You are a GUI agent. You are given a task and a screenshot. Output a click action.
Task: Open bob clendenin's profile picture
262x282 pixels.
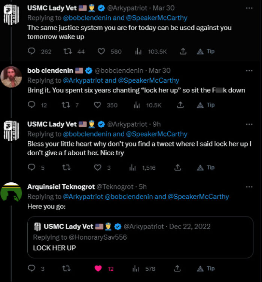(x=11, y=77)
